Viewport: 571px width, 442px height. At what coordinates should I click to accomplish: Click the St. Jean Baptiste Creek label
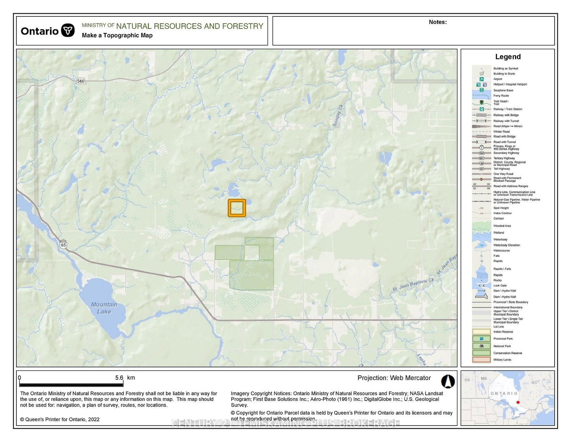pyautogui.click(x=413, y=285)
